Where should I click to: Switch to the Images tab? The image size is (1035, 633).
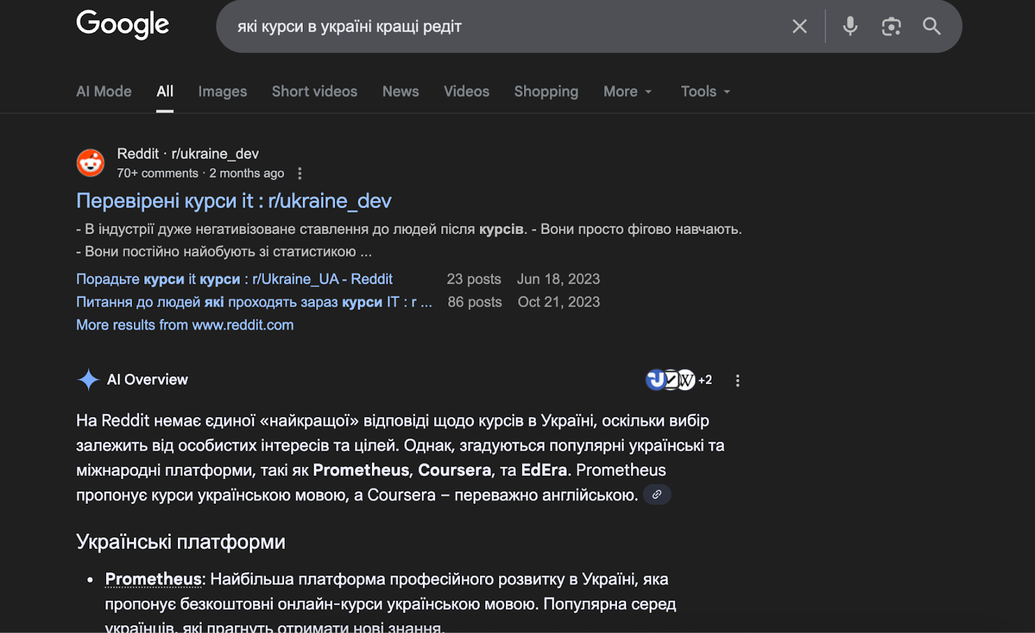[x=223, y=91]
